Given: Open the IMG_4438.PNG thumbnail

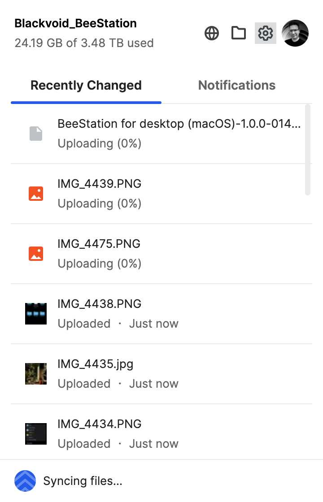Looking at the screenshot, I should pyautogui.click(x=36, y=314).
